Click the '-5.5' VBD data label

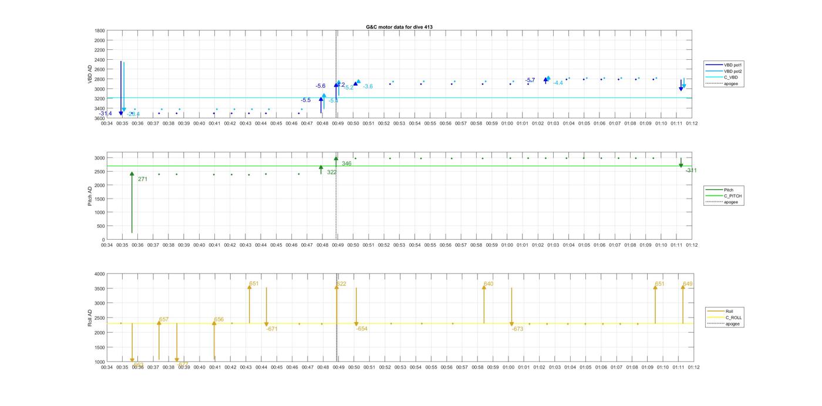306,100
